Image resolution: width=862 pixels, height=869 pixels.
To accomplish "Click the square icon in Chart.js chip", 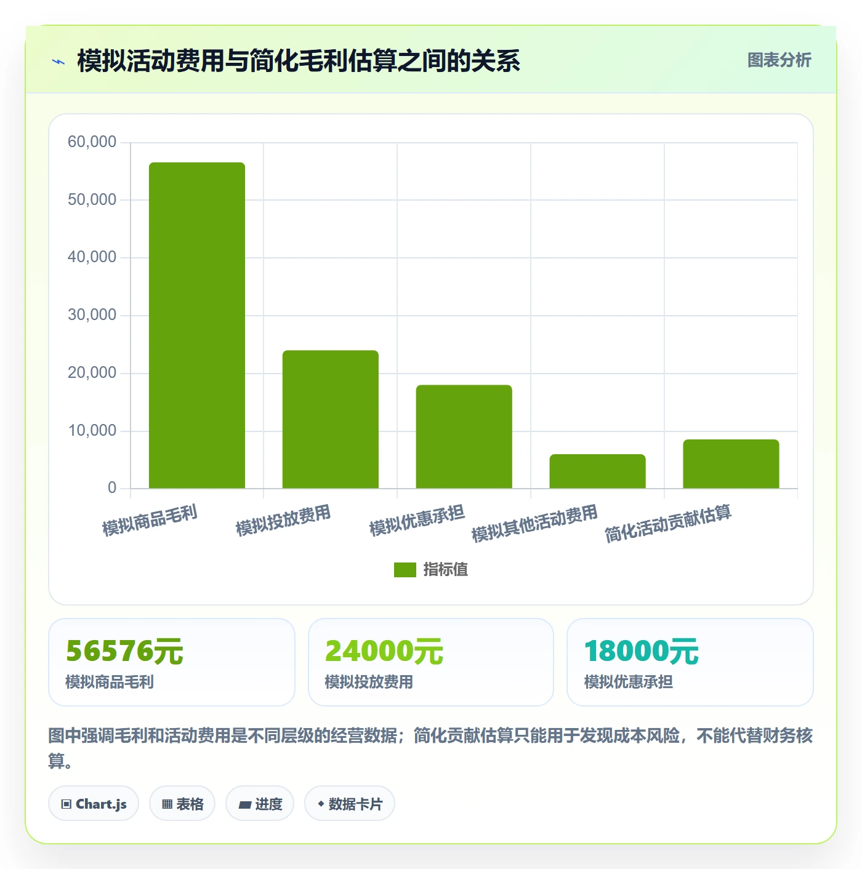I will [x=66, y=804].
